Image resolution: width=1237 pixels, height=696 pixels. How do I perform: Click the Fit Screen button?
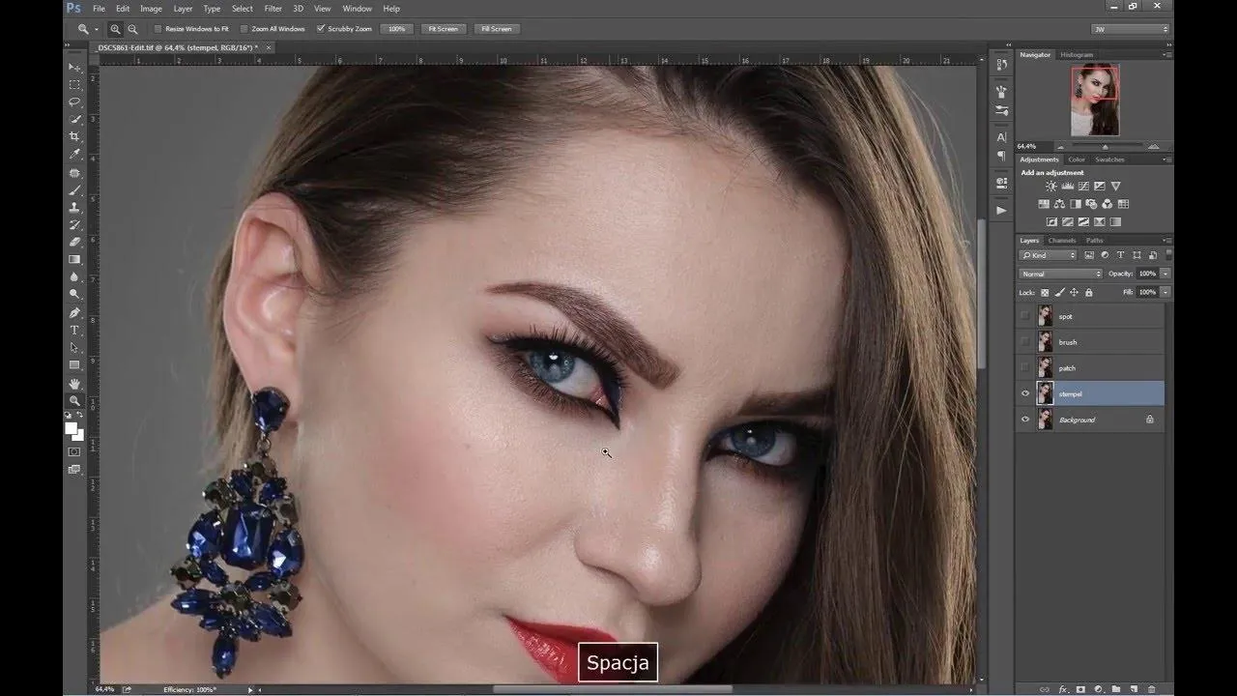(443, 28)
